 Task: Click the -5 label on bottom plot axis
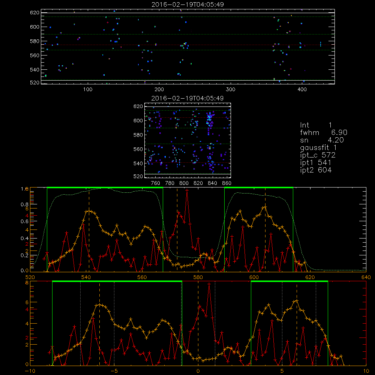[114, 371]
